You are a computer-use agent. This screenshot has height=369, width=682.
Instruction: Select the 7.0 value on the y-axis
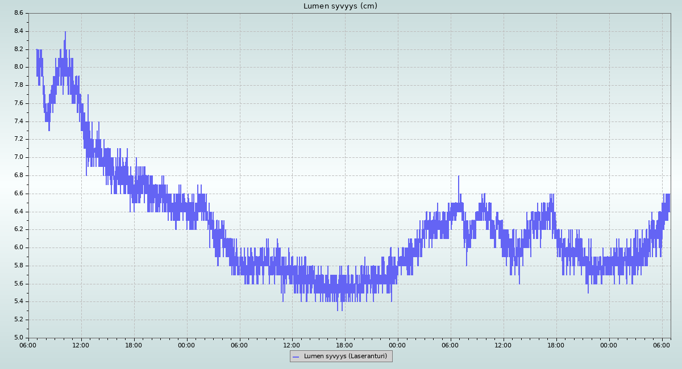point(18,157)
